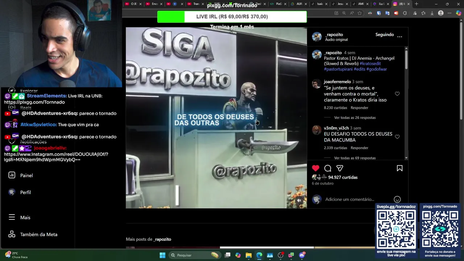This screenshot has height=261, width=464.
Task: Open the browser zoom magnifier icon
Action: click(x=344, y=13)
